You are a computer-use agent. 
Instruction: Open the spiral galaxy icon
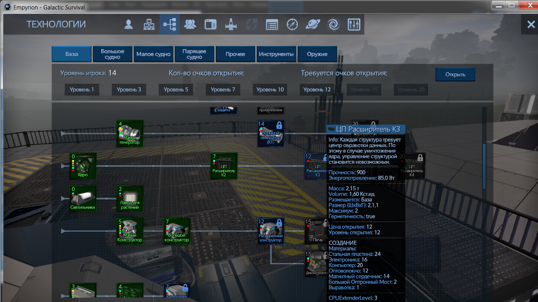pyautogui.click(x=333, y=24)
